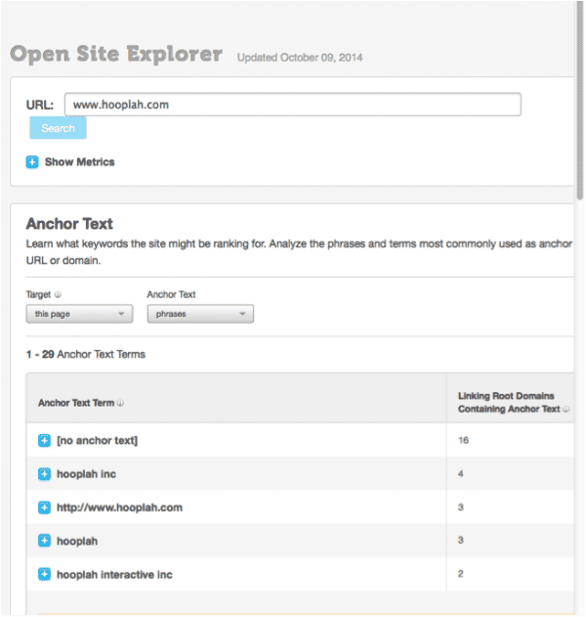Click the Updated October 09, 2014 text
This screenshot has height=617, width=586.
tap(300, 58)
